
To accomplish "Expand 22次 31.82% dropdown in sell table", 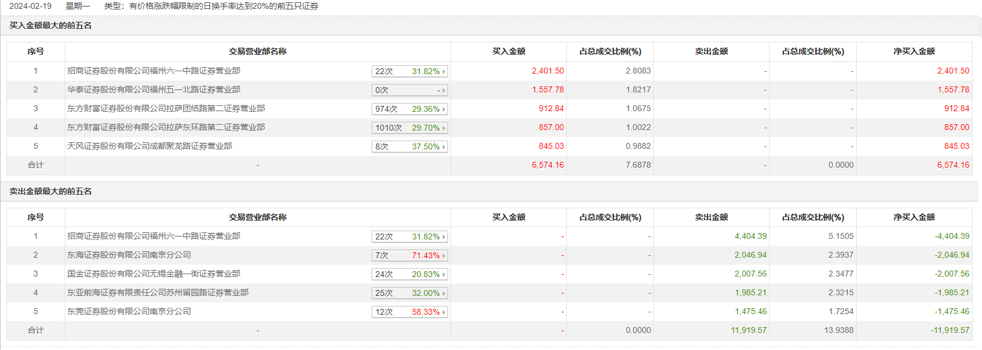I will pos(410,236).
